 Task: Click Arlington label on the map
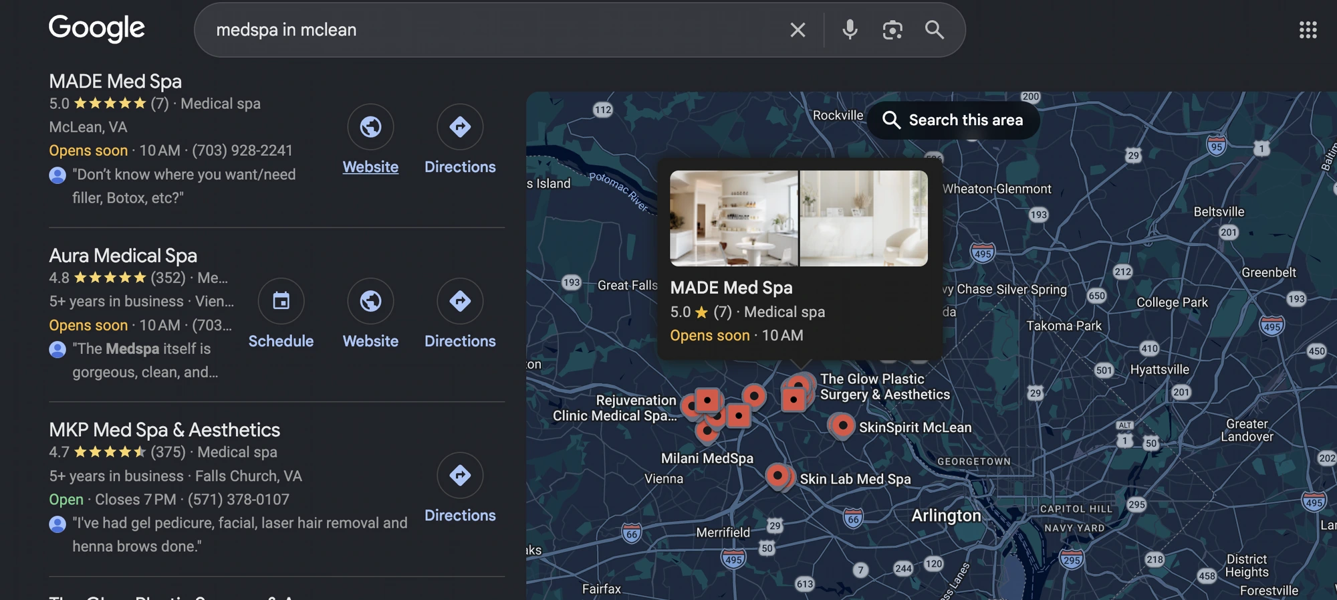(946, 516)
